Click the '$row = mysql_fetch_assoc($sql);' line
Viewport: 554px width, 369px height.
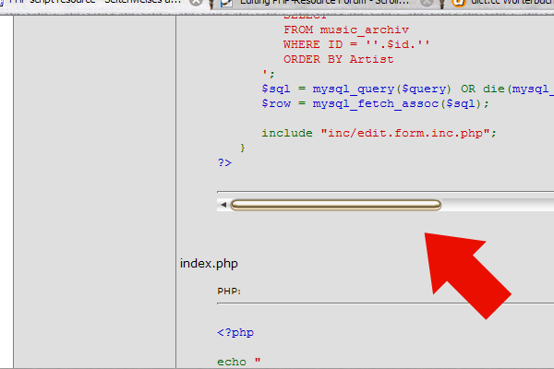(375, 104)
